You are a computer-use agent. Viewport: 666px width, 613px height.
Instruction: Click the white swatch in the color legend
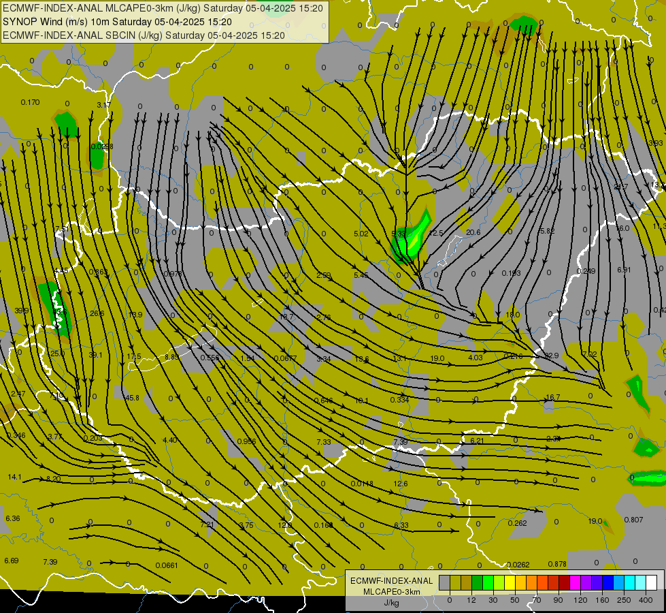point(651,583)
